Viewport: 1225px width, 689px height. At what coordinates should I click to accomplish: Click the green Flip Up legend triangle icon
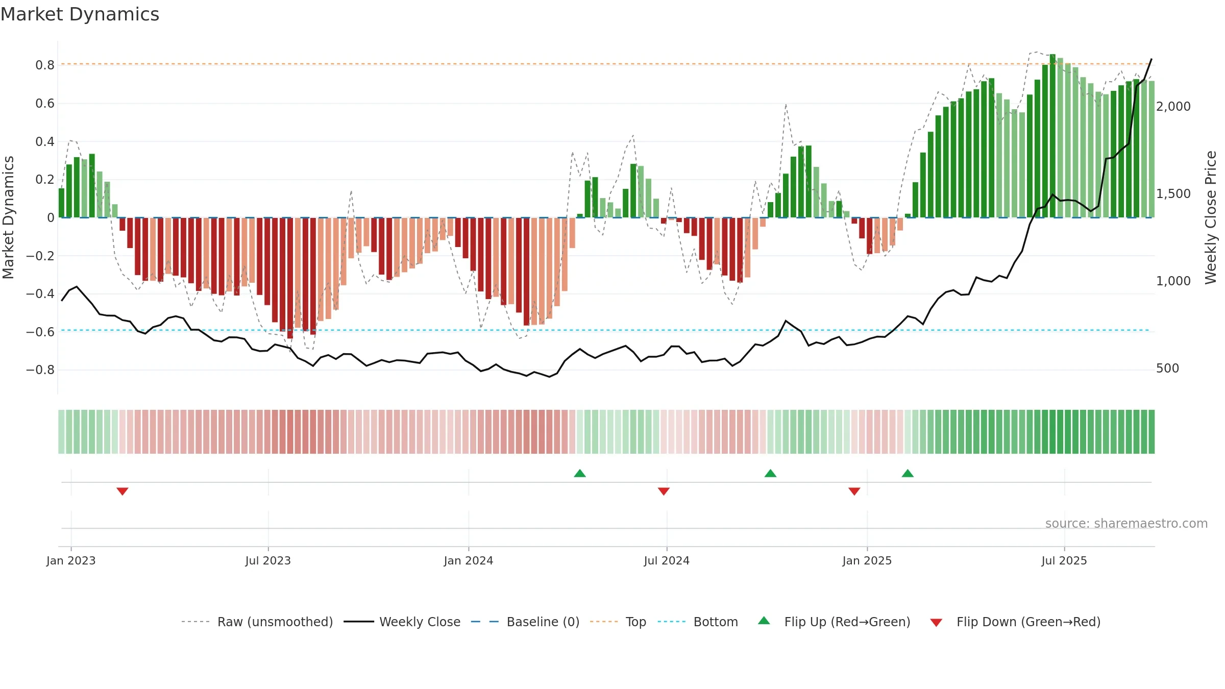pos(764,621)
